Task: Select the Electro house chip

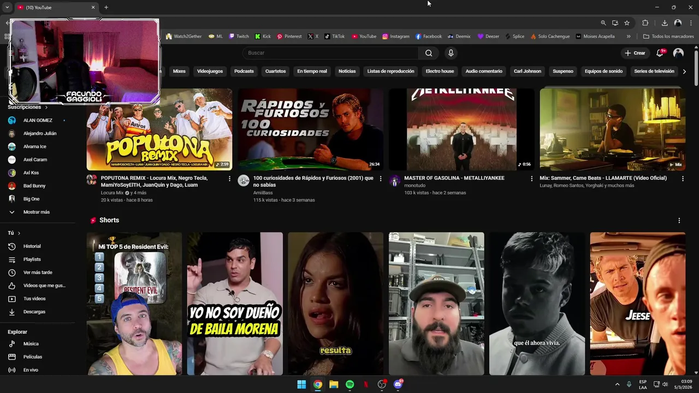Action: (440, 72)
